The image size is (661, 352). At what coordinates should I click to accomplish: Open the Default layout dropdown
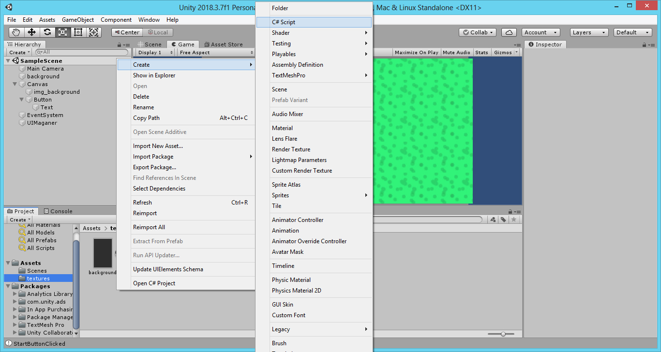(x=633, y=32)
